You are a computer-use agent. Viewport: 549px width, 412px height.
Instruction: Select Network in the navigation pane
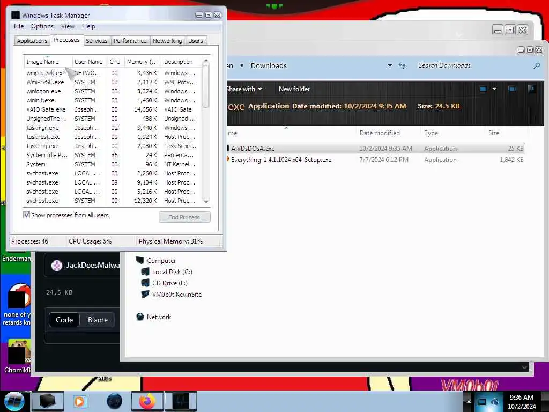click(154, 317)
